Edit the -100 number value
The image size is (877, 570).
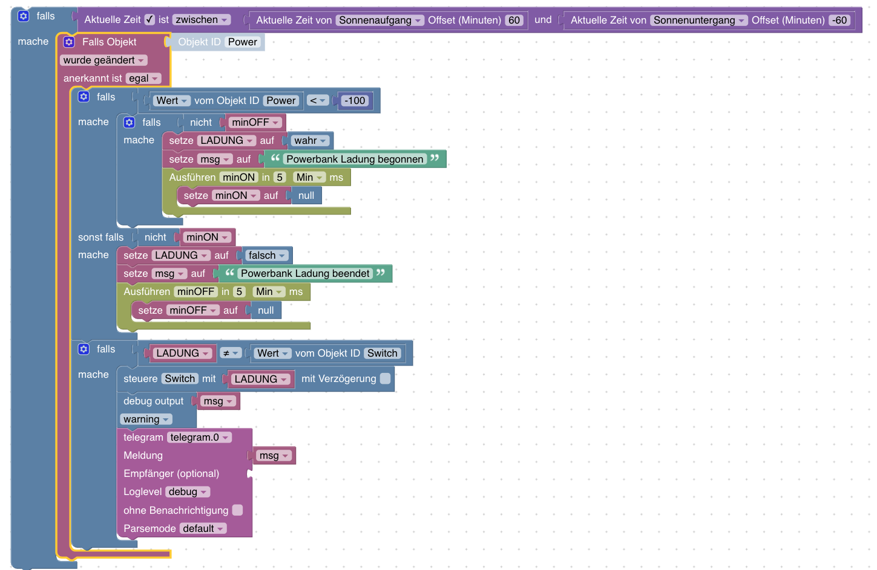click(355, 100)
